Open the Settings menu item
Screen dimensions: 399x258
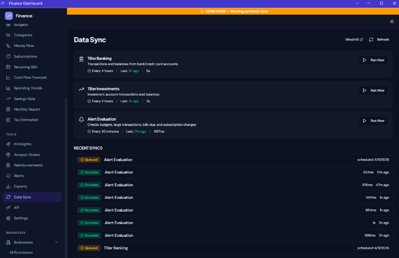pos(21,218)
